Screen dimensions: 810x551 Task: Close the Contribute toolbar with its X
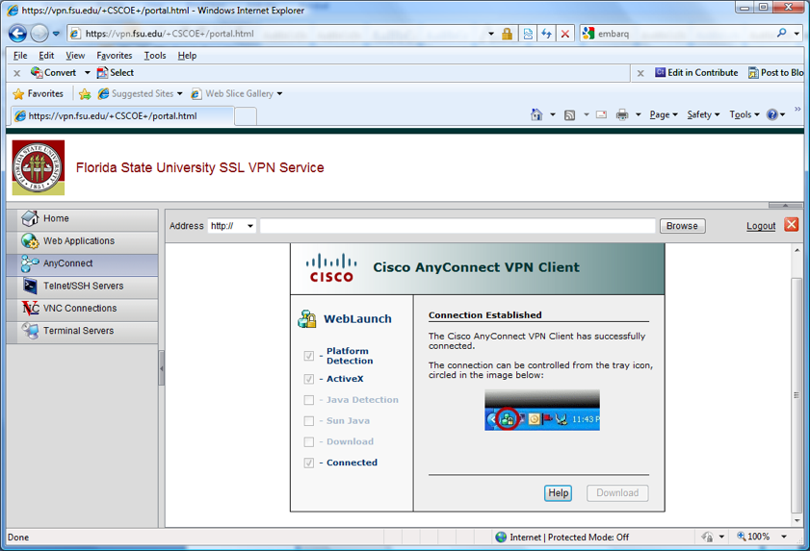pos(640,73)
